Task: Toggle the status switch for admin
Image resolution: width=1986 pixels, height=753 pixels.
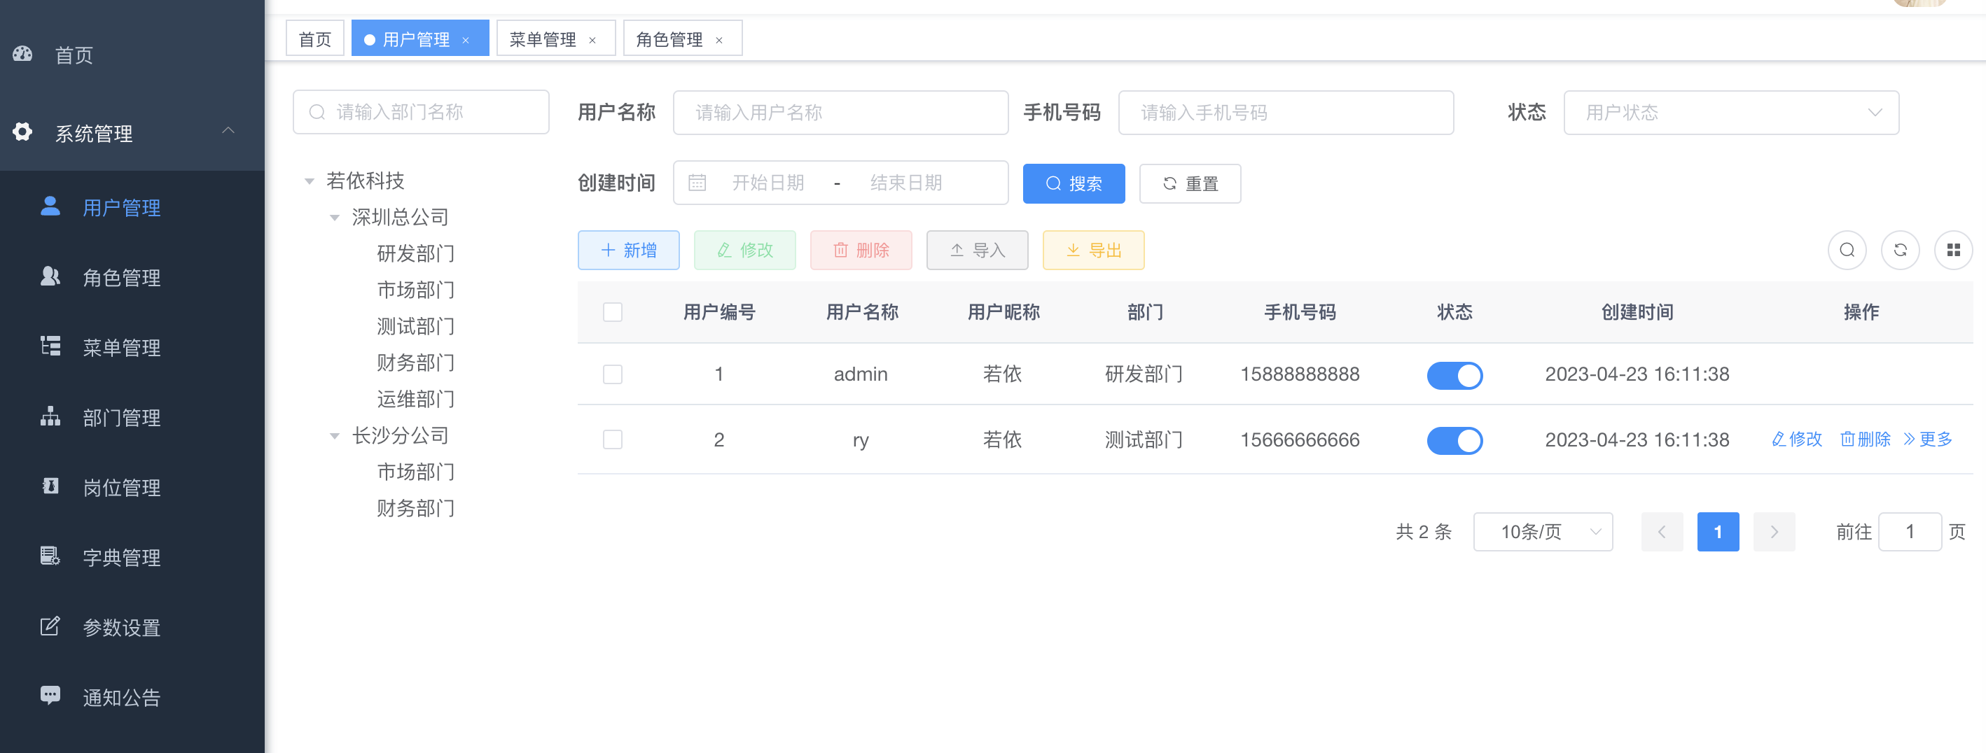Action: [x=1454, y=375]
